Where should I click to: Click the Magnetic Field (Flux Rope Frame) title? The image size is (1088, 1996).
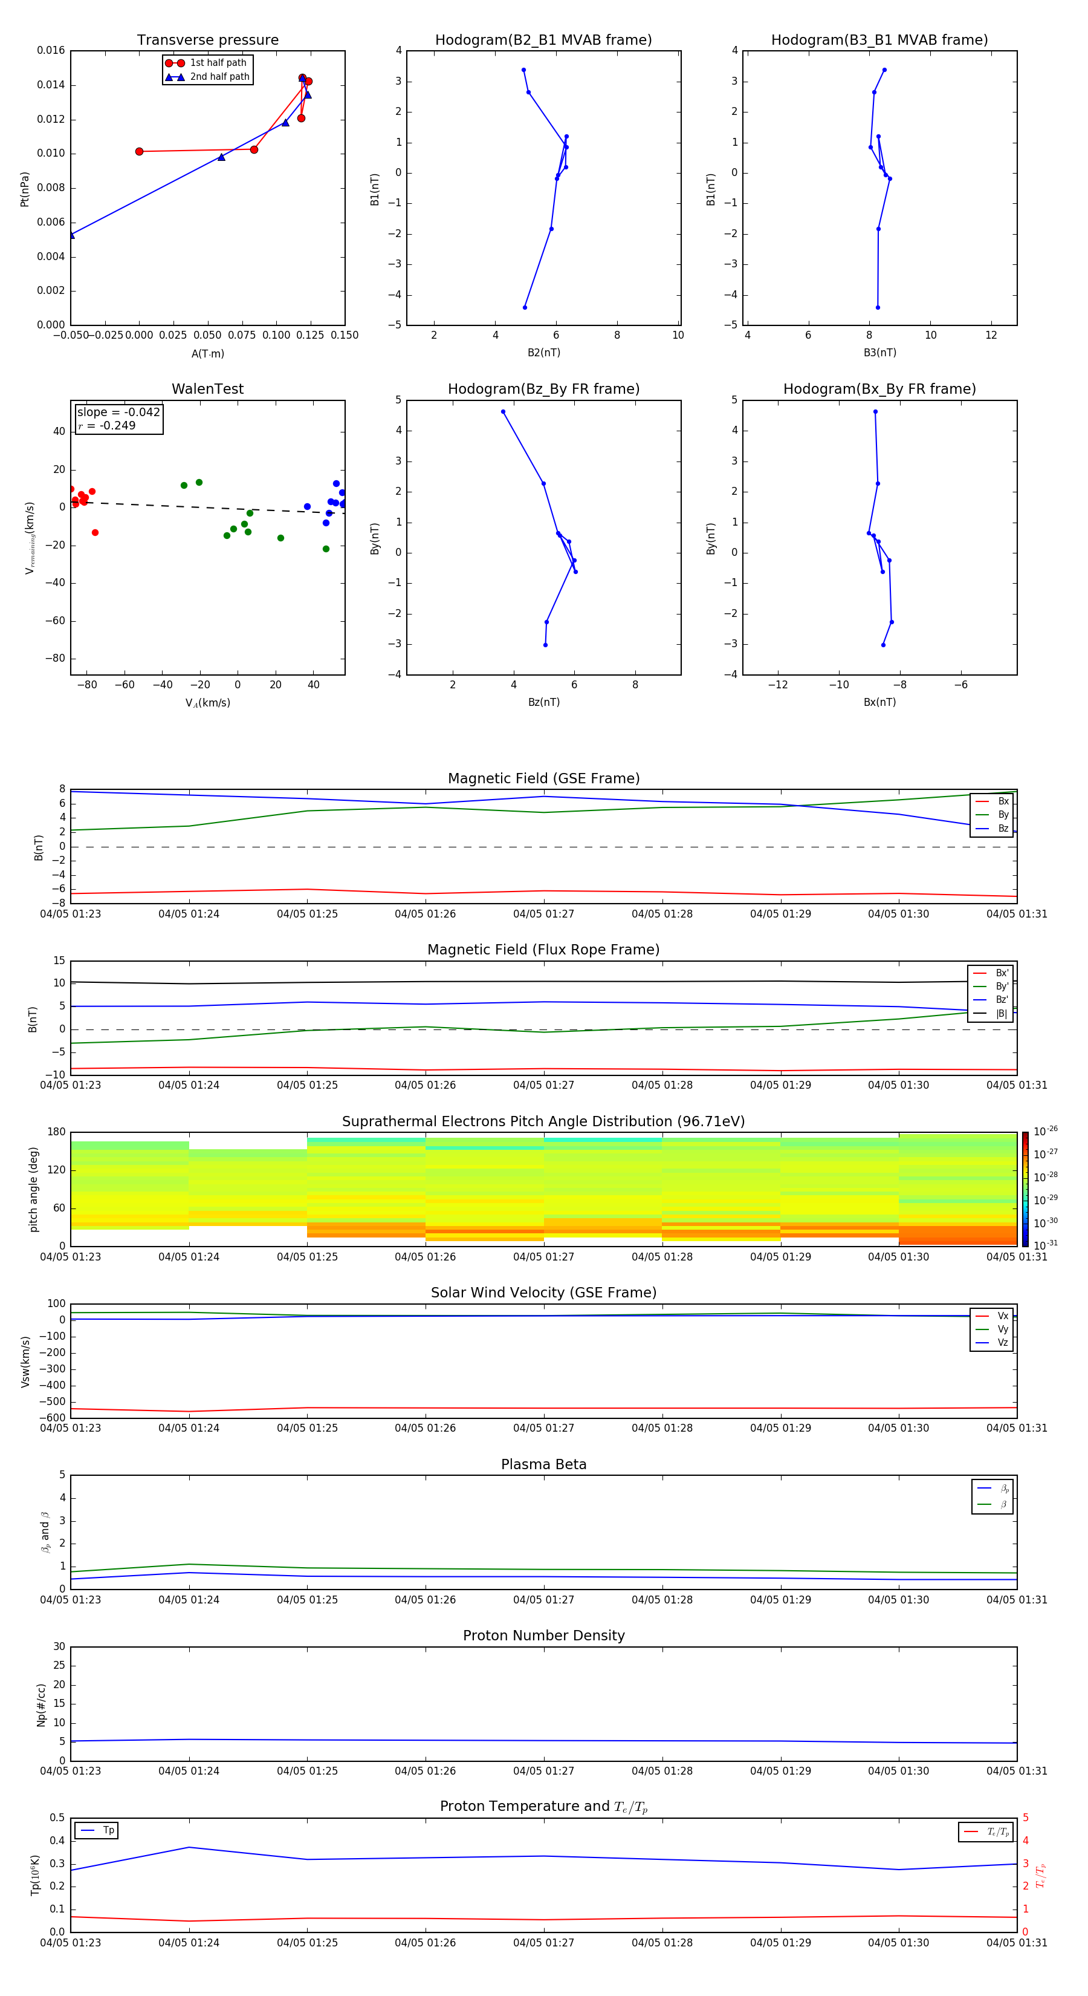[543, 950]
